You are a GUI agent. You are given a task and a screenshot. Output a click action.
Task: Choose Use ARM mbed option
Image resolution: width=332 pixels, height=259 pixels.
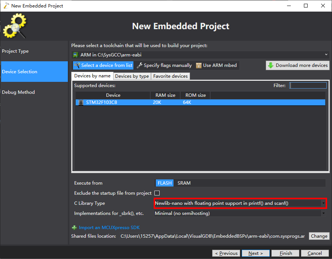pos(216,65)
